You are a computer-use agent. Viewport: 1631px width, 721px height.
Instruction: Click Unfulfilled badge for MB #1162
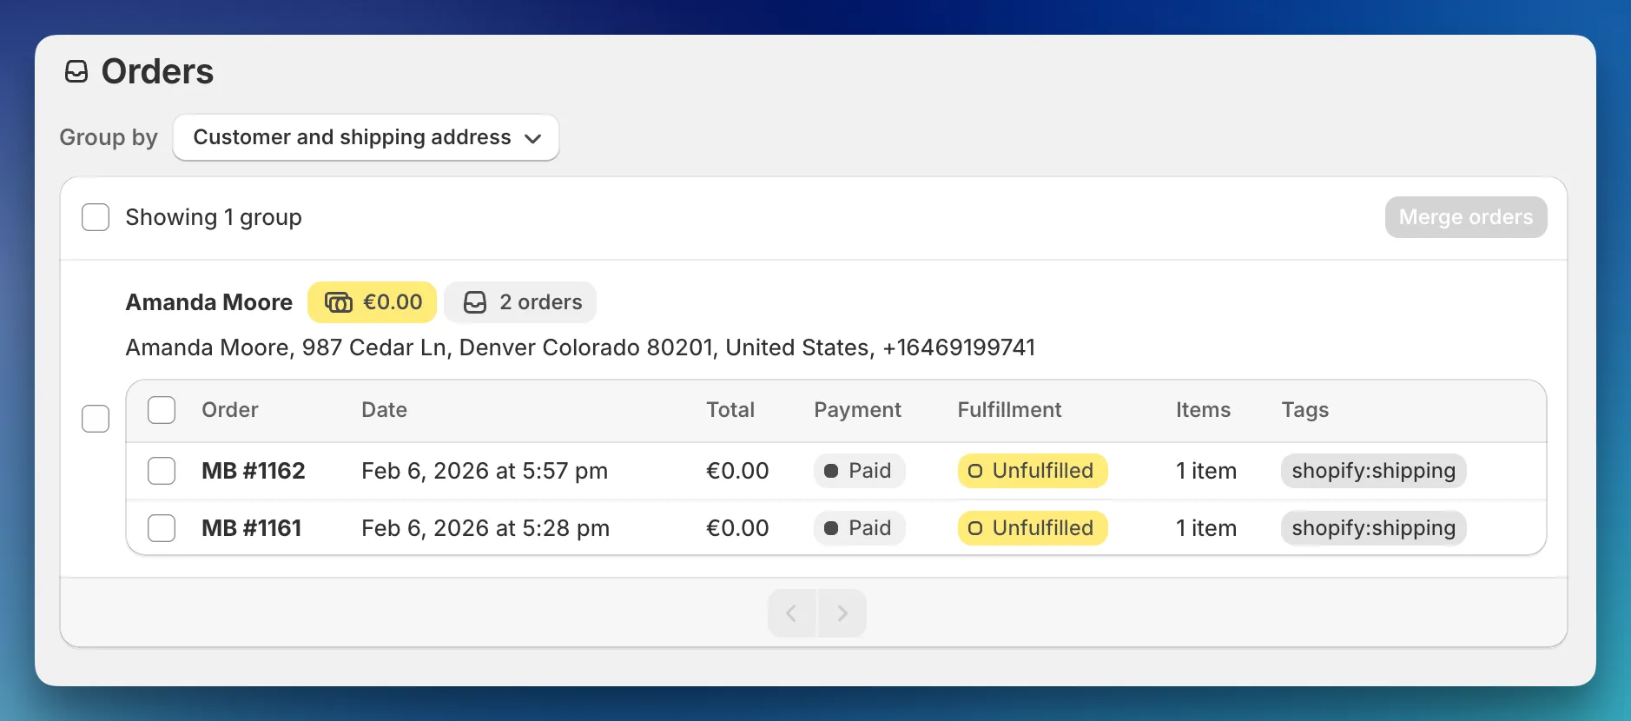[x=1032, y=471]
